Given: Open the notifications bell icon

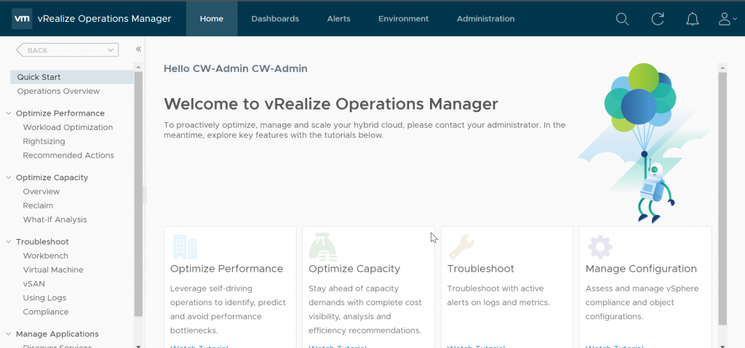Looking at the screenshot, I should tap(693, 19).
